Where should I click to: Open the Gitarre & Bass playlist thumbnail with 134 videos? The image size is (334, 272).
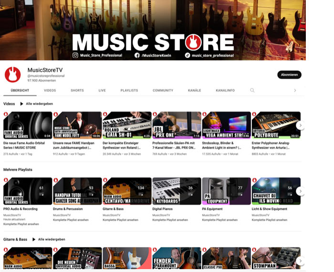pyautogui.click(x=127, y=191)
